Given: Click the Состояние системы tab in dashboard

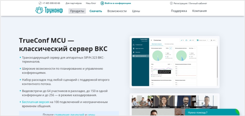Looking at the screenshot, I should (170, 44).
